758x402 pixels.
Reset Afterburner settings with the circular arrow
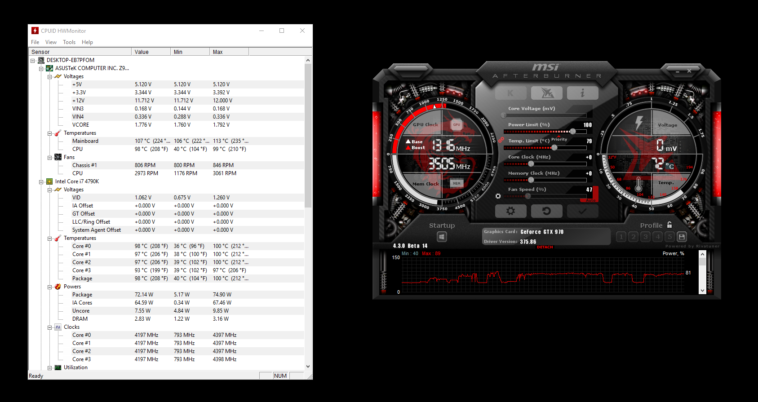(x=546, y=211)
